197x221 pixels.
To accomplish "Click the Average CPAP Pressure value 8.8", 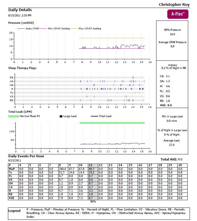I will [172, 46].
